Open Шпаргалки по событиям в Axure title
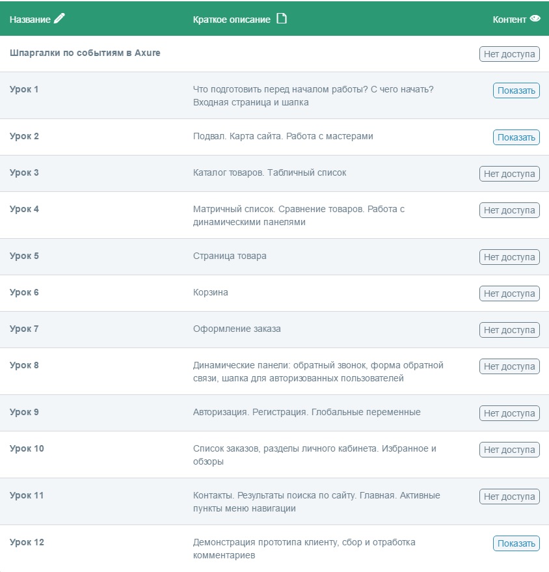The image size is (549, 572). tap(85, 53)
